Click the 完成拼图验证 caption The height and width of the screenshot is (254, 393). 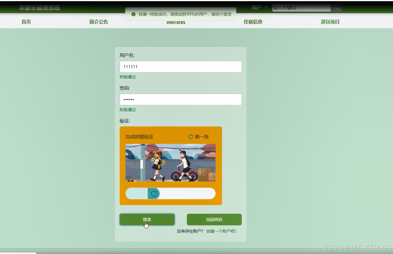pos(139,137)
